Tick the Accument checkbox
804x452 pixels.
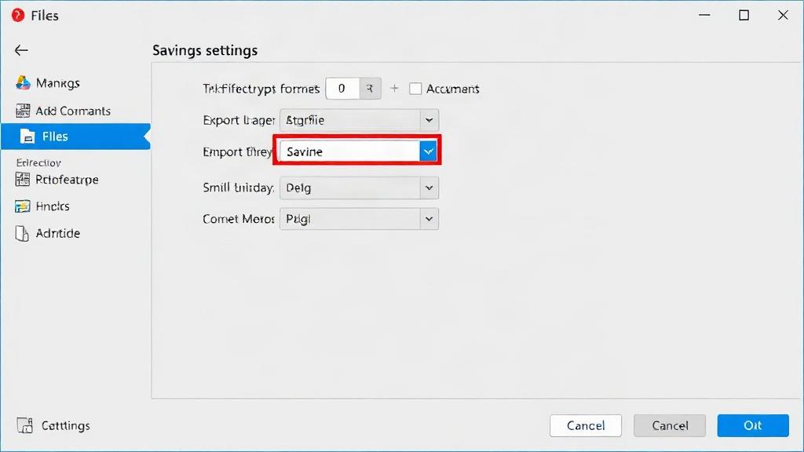[x=415, y=89]
